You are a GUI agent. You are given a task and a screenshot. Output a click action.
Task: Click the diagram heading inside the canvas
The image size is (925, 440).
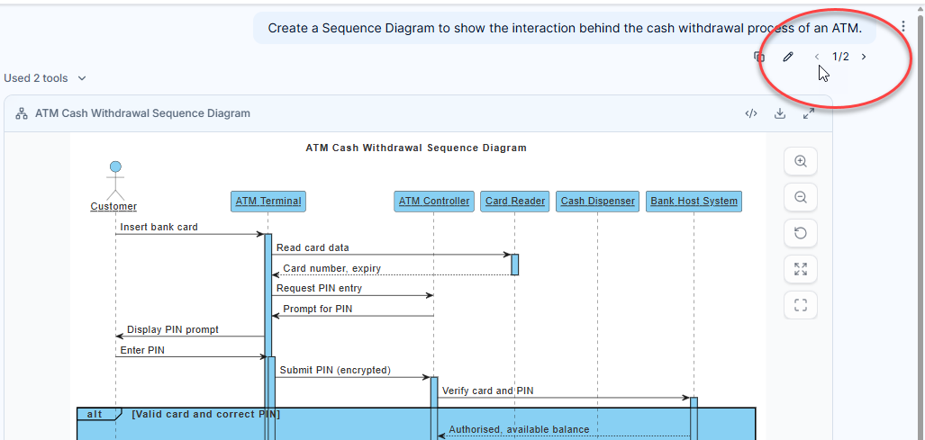416,148
